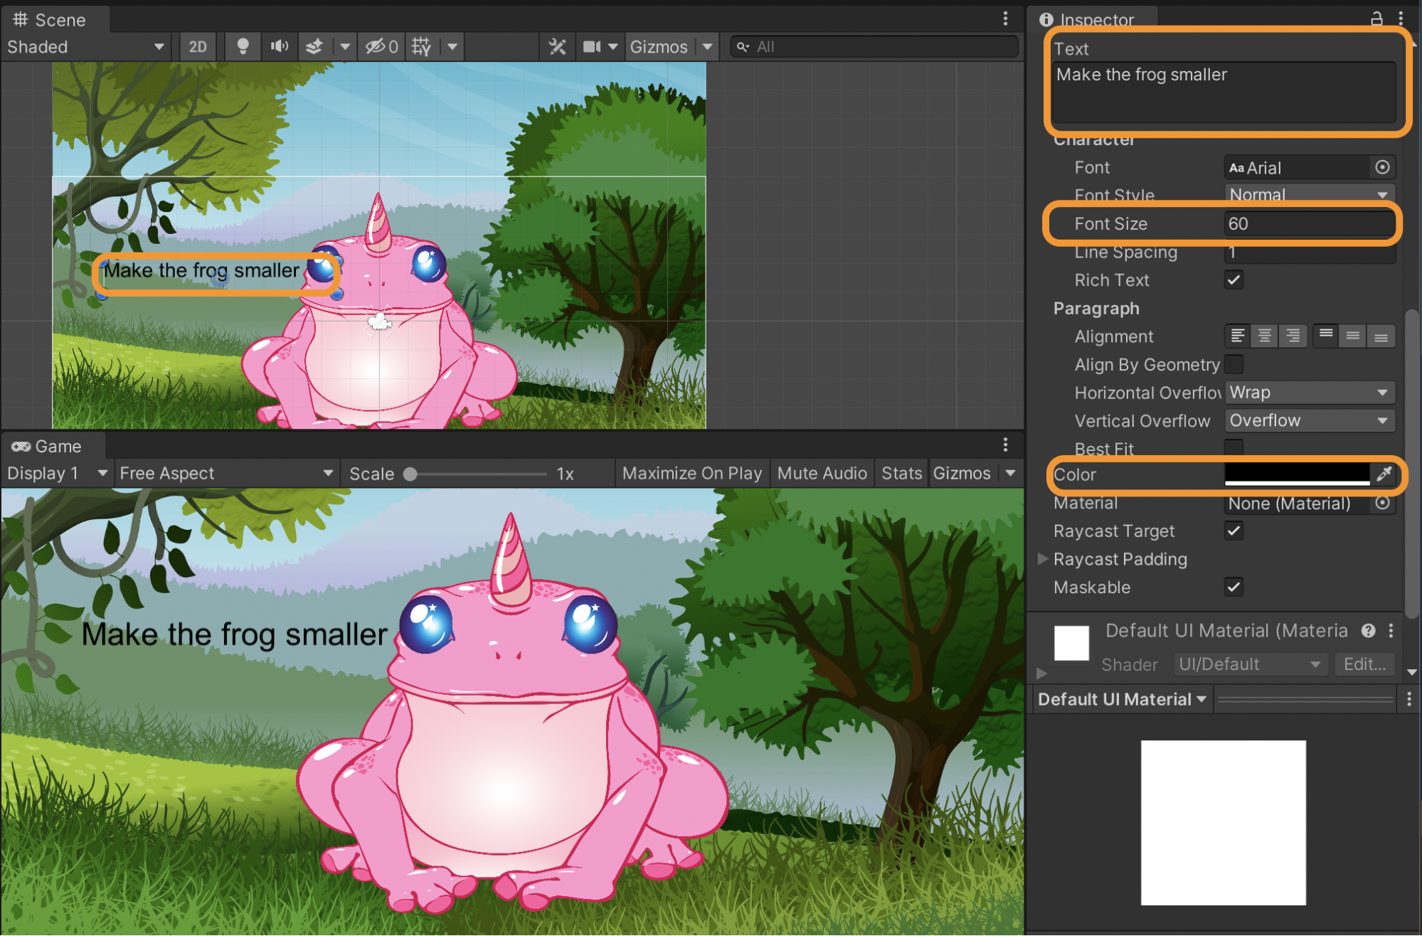1422x936 pixels.
Task: Open component tools wrench icon in Scene
Action: 557,47
